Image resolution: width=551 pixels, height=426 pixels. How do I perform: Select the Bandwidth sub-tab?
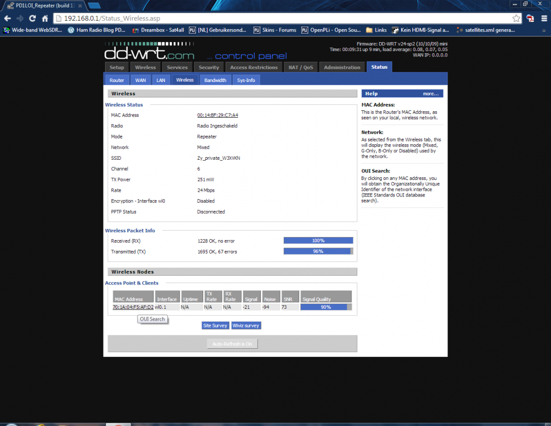point(215,80)
